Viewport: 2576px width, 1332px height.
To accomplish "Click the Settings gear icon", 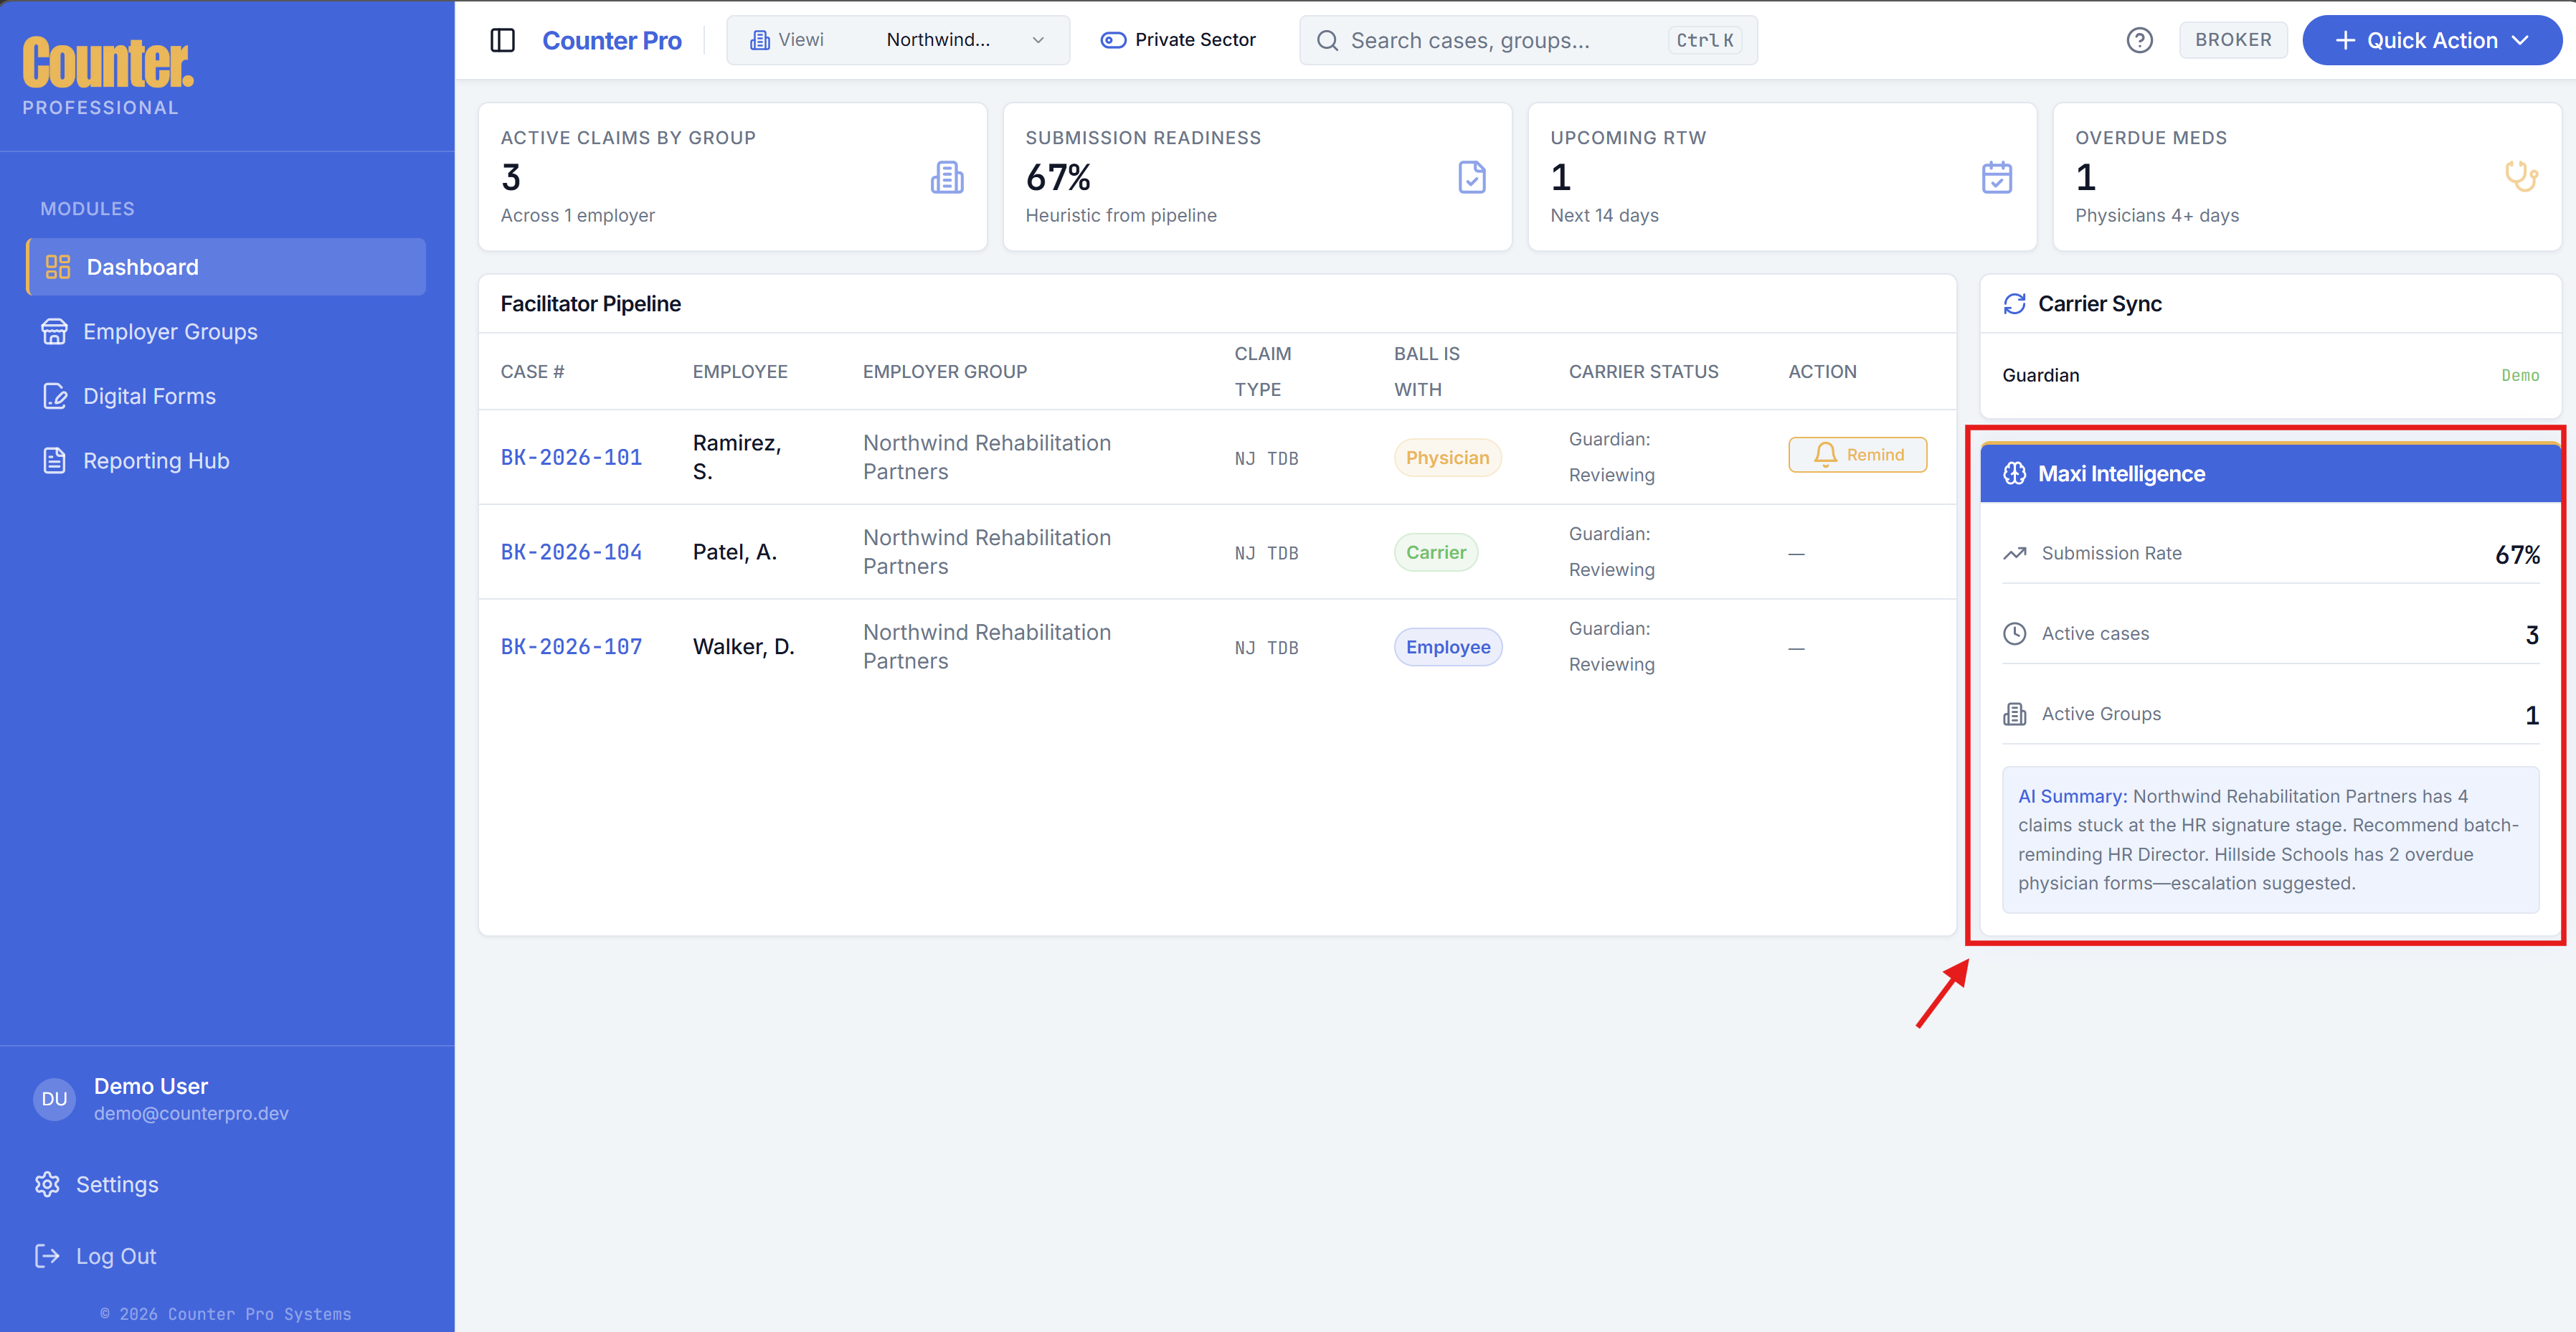I will point(47,1184).
